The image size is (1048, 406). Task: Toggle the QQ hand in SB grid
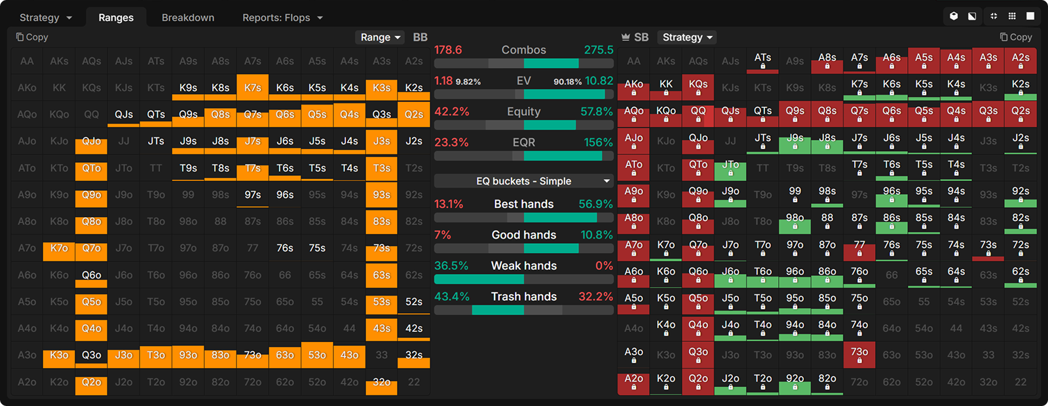(698, 114)
